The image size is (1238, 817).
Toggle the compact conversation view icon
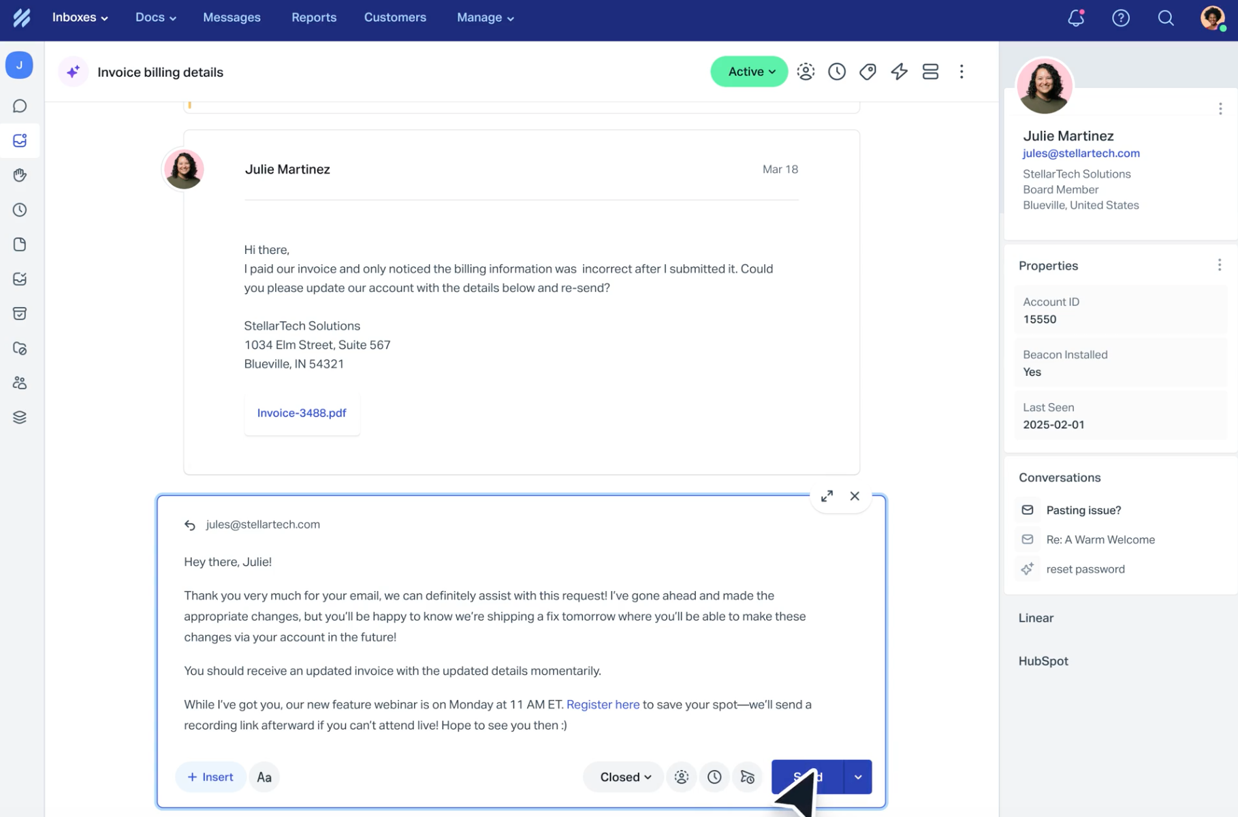point(930,71)
